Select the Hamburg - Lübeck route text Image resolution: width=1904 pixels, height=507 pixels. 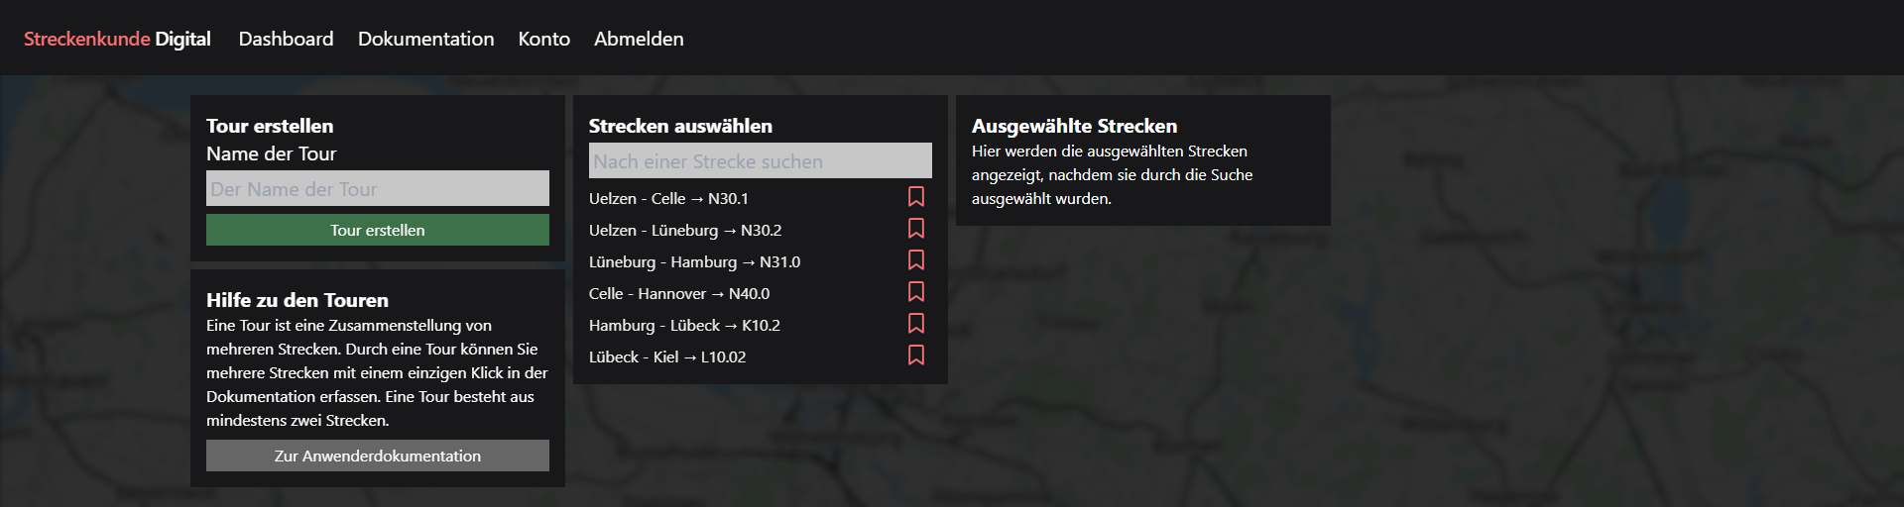[x=684, y=325]
